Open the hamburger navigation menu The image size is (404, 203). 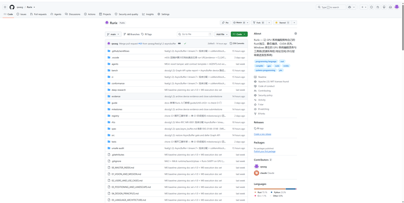coord(5,7)
